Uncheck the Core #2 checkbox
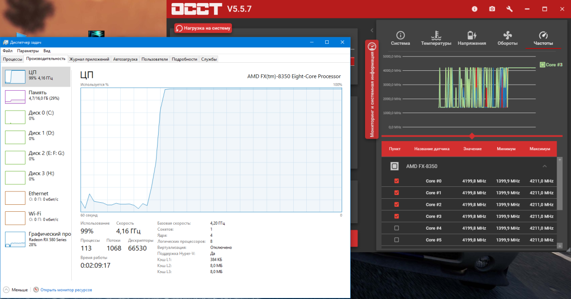This screenshot has height=299, width=571. click(396, 204)
